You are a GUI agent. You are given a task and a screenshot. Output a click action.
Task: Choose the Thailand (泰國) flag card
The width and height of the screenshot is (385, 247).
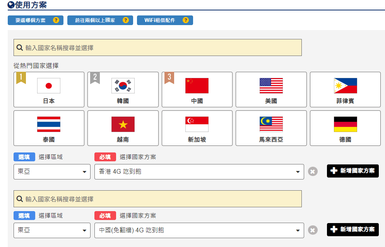pos(49,128)
